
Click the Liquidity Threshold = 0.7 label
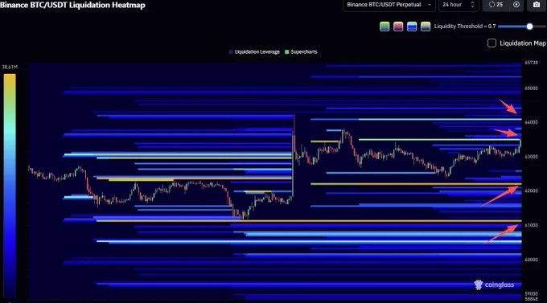[465, 27]
